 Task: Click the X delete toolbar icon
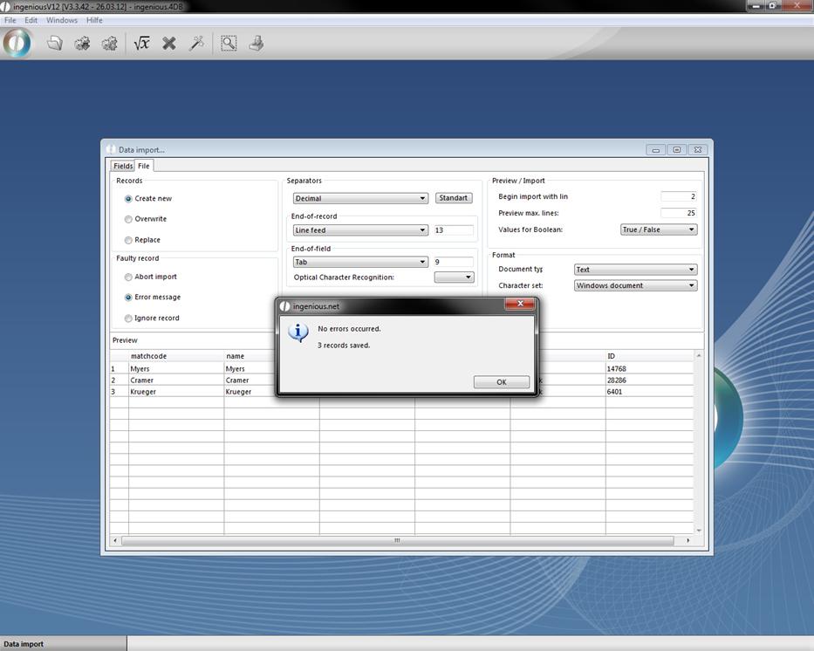[169, 43]
